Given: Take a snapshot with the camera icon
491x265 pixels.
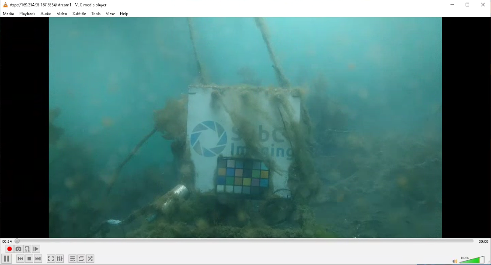Looking at the screenshot, I should click(18, 249).
